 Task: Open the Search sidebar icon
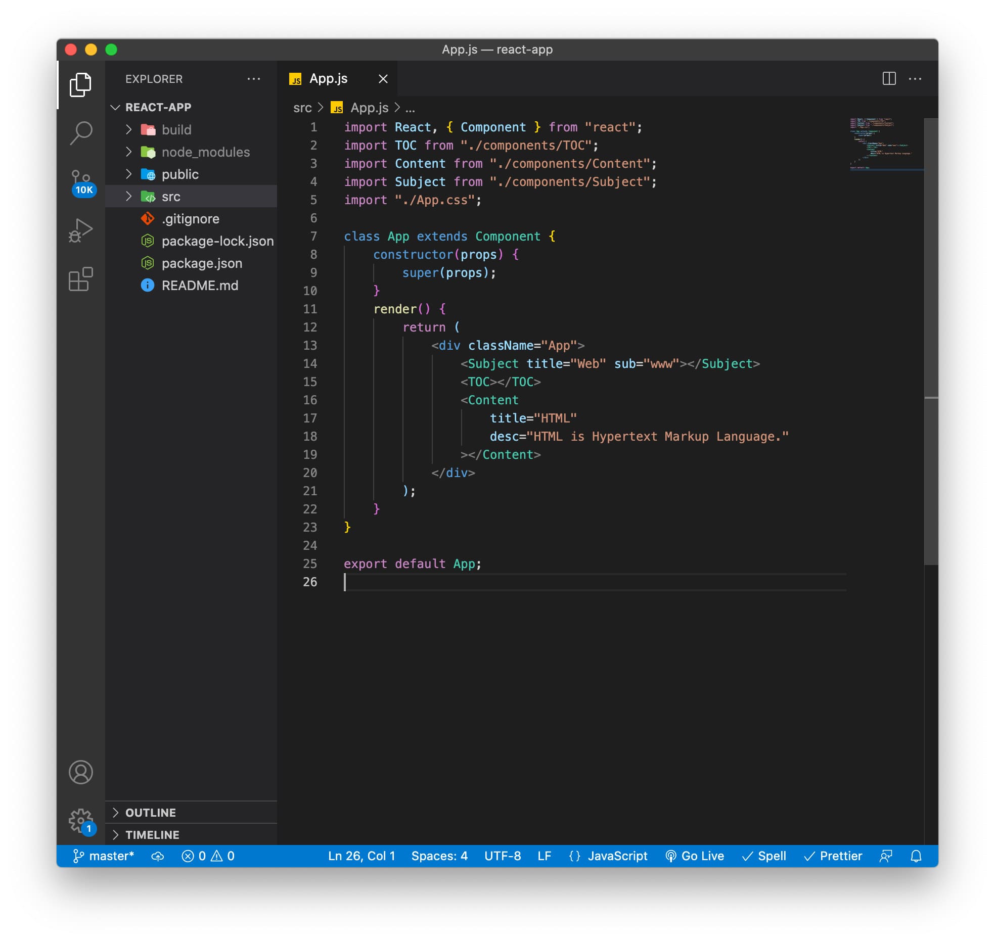(81, 132)
